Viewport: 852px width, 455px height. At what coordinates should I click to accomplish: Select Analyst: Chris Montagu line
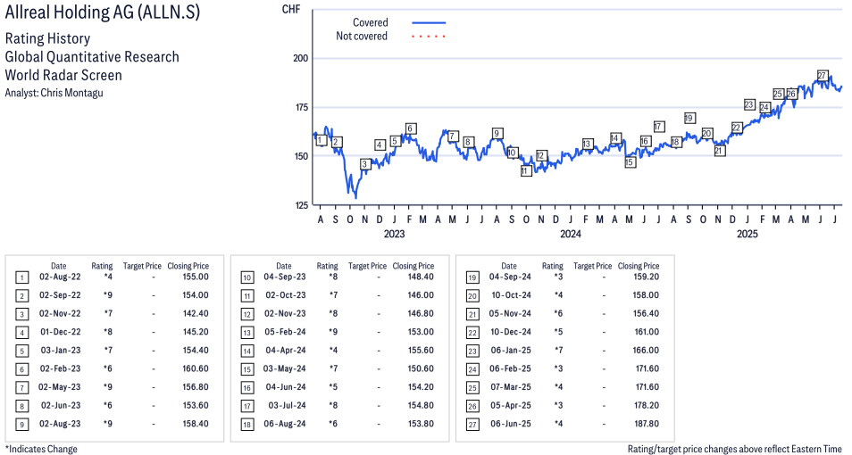point(54,93)
